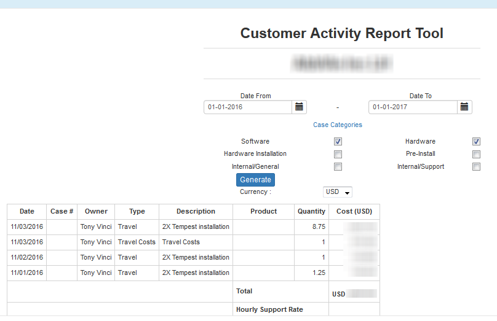Uncheck the Software category checkbox
497x321 pixels.
(338, 142)
